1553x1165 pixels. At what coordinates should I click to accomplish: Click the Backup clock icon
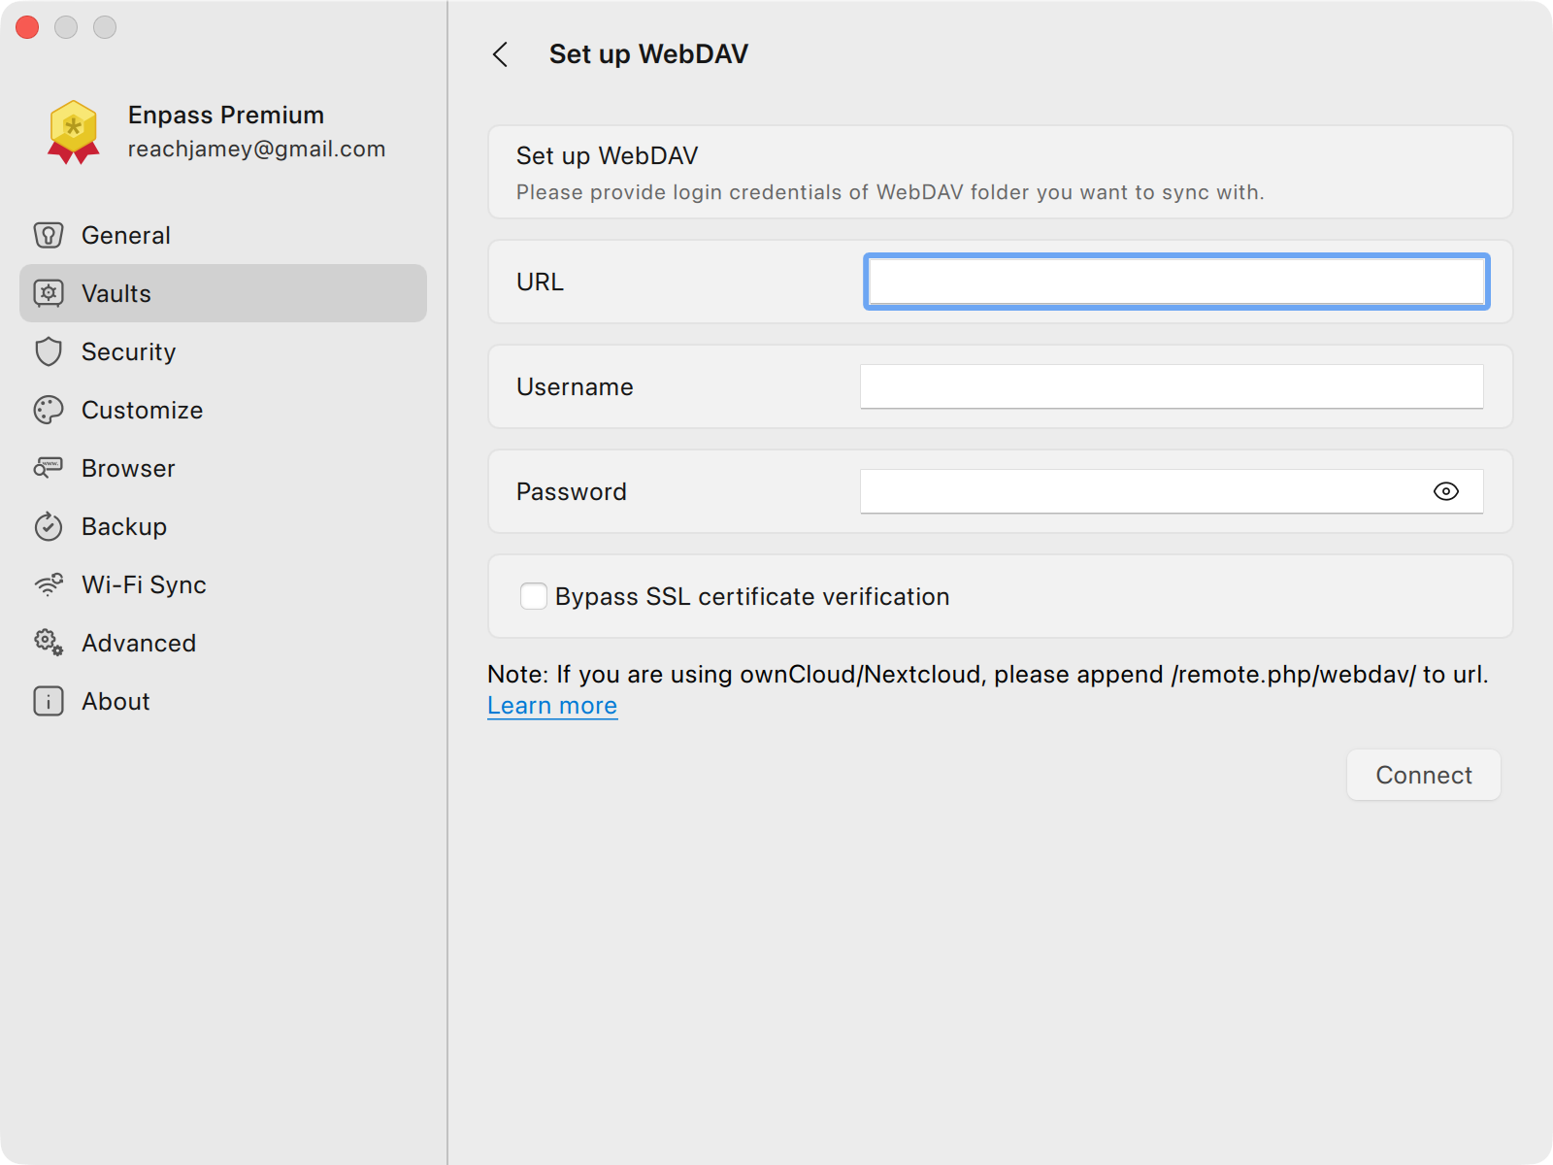pyautogui.click(x=49, y=526)
